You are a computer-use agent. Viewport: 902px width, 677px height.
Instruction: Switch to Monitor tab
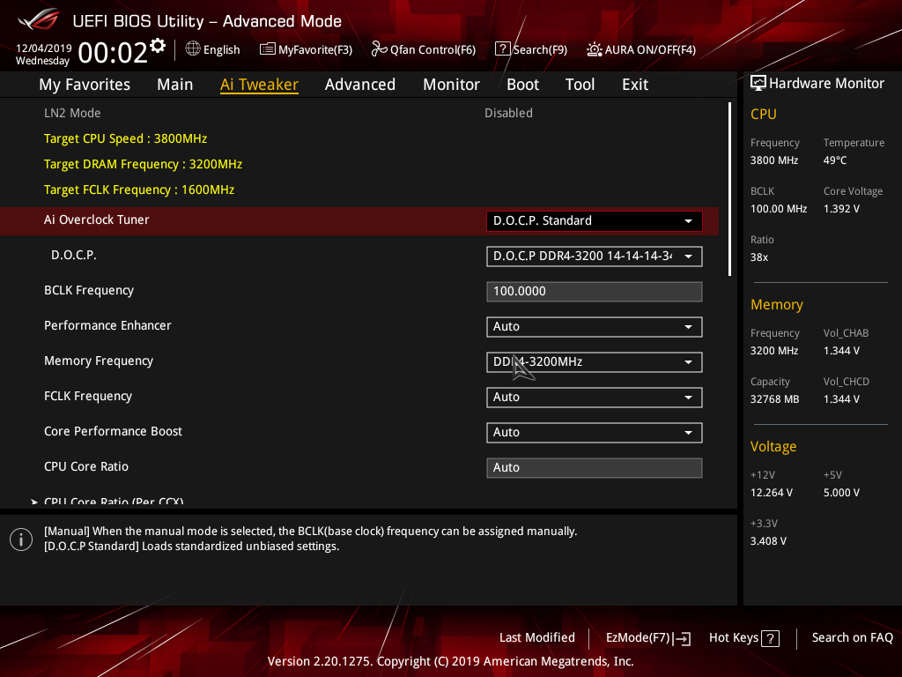point(451,85)
